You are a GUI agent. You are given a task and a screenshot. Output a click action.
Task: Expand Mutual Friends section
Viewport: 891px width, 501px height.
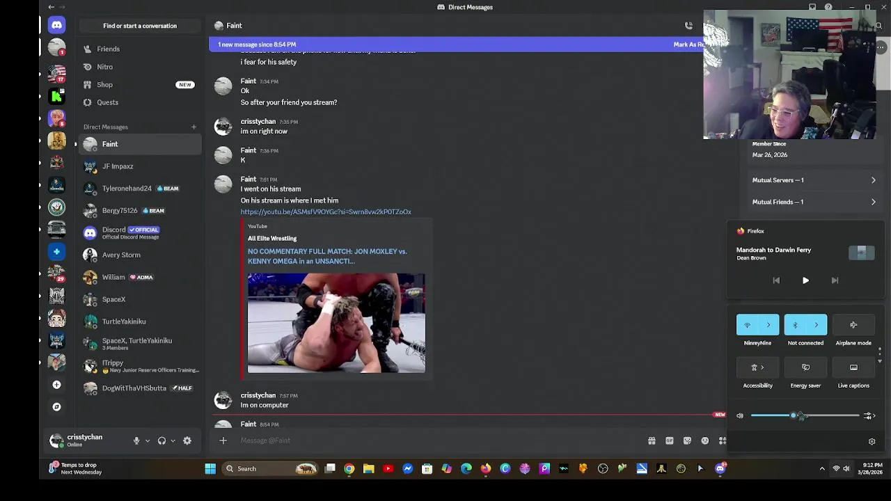[x=814, y=202]
